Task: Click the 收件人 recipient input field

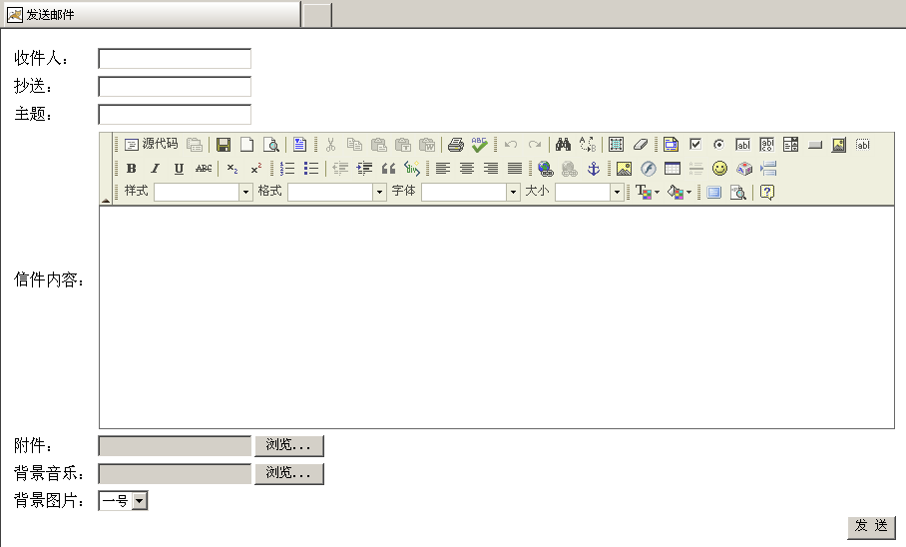Action: pos(175,59)
